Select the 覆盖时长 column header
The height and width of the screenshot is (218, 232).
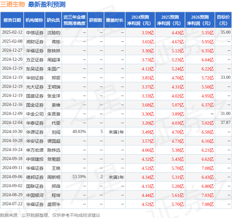click(x=115, y=20)
